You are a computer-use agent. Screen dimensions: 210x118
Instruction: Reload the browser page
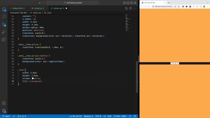coord(149,7)
